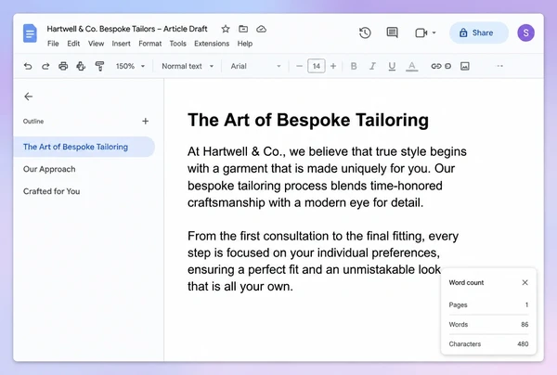This screenshot has height=375, width=557.
Task: Toggle bold formatting
Action: tap(354, 66)
